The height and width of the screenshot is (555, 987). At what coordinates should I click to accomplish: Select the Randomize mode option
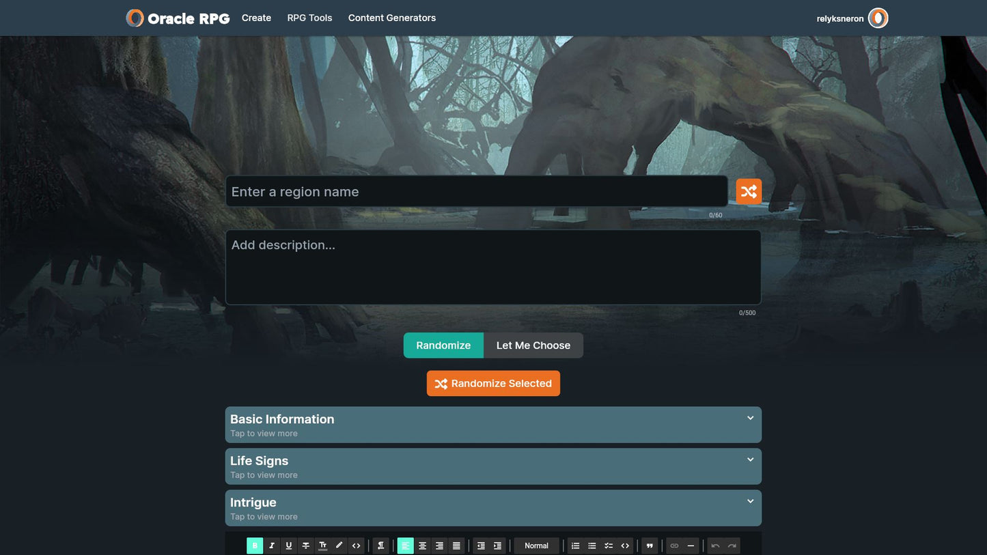[x=443, y=345]
